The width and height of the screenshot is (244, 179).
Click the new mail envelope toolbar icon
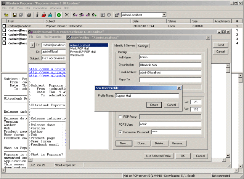(6, 15)
